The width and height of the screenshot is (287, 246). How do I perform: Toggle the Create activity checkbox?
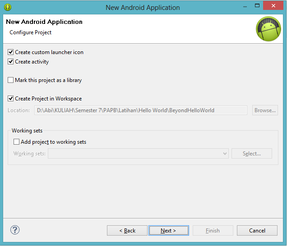coord(11,62)
